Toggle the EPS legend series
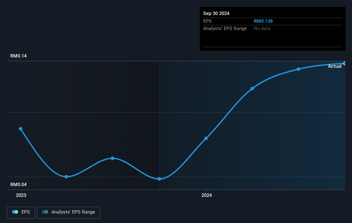This screenshot has height=223, width=352. pyautogui.click(x=21, y=212)
